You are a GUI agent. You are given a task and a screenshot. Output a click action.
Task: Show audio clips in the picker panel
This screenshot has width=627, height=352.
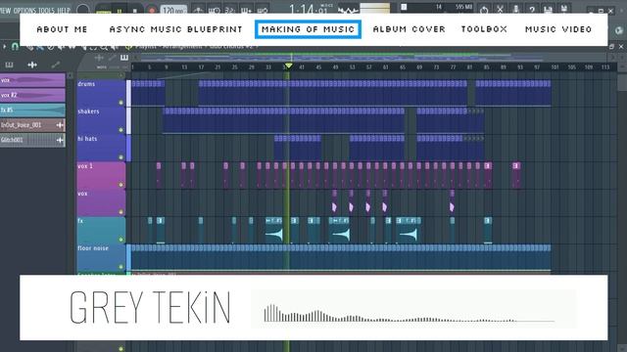click(32, 65)
